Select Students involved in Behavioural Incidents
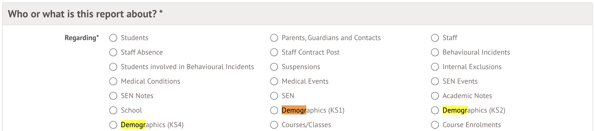 point(113,67)
